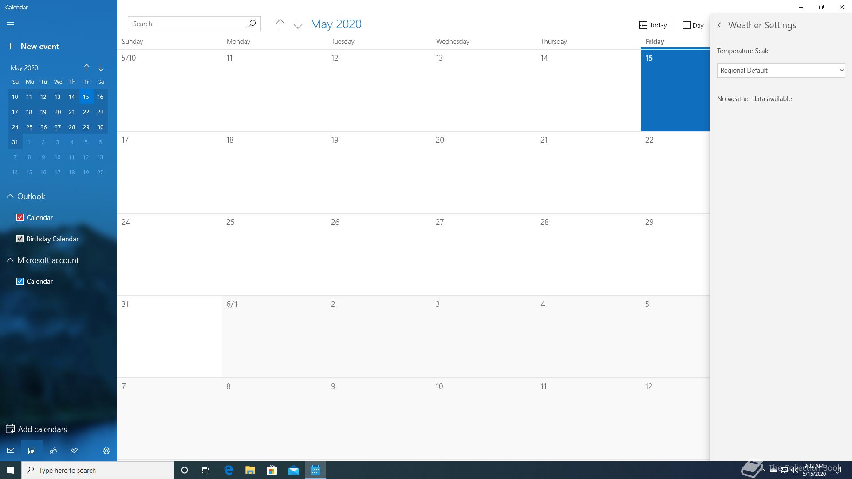Select the Outlook account header
852x479 pixels.
31,196
